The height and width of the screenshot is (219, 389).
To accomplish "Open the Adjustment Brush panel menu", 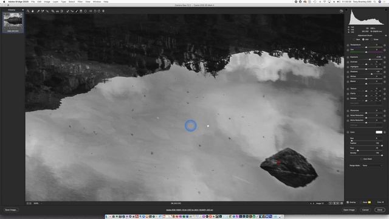I will [x=386, y=35].
